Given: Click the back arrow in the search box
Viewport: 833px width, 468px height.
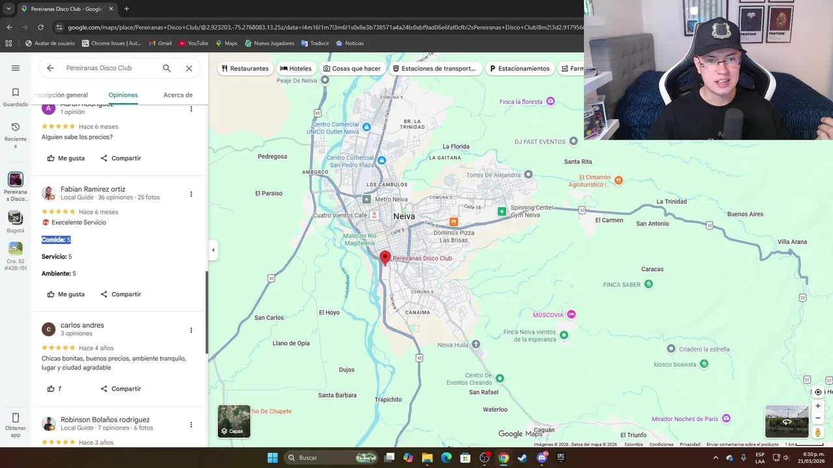Looking at the screenshot, I should pyautogui.click(x=50, y=68).
